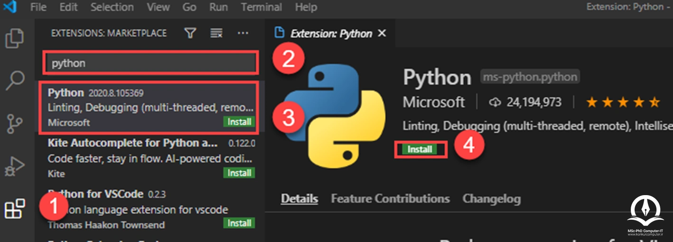Screen dimensions: 673x242
Task: Click the VS Code logo icon
Action: click(x=9, y=7)
